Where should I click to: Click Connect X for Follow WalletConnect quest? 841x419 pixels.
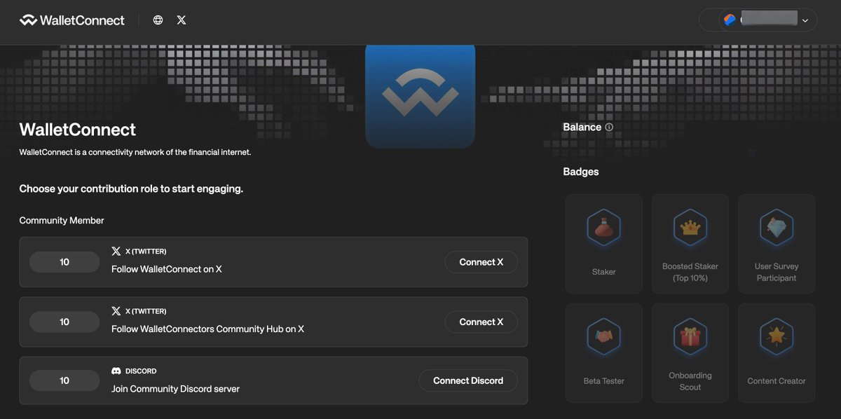point(481,261)
